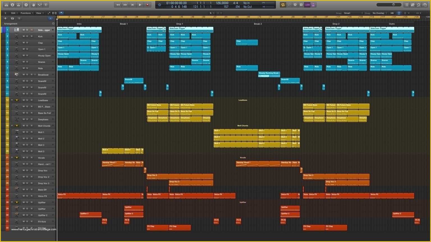Image resolution: width=431 pixels, height=242 pixels.
Task: Solo the Clap track
Action: 27,43
